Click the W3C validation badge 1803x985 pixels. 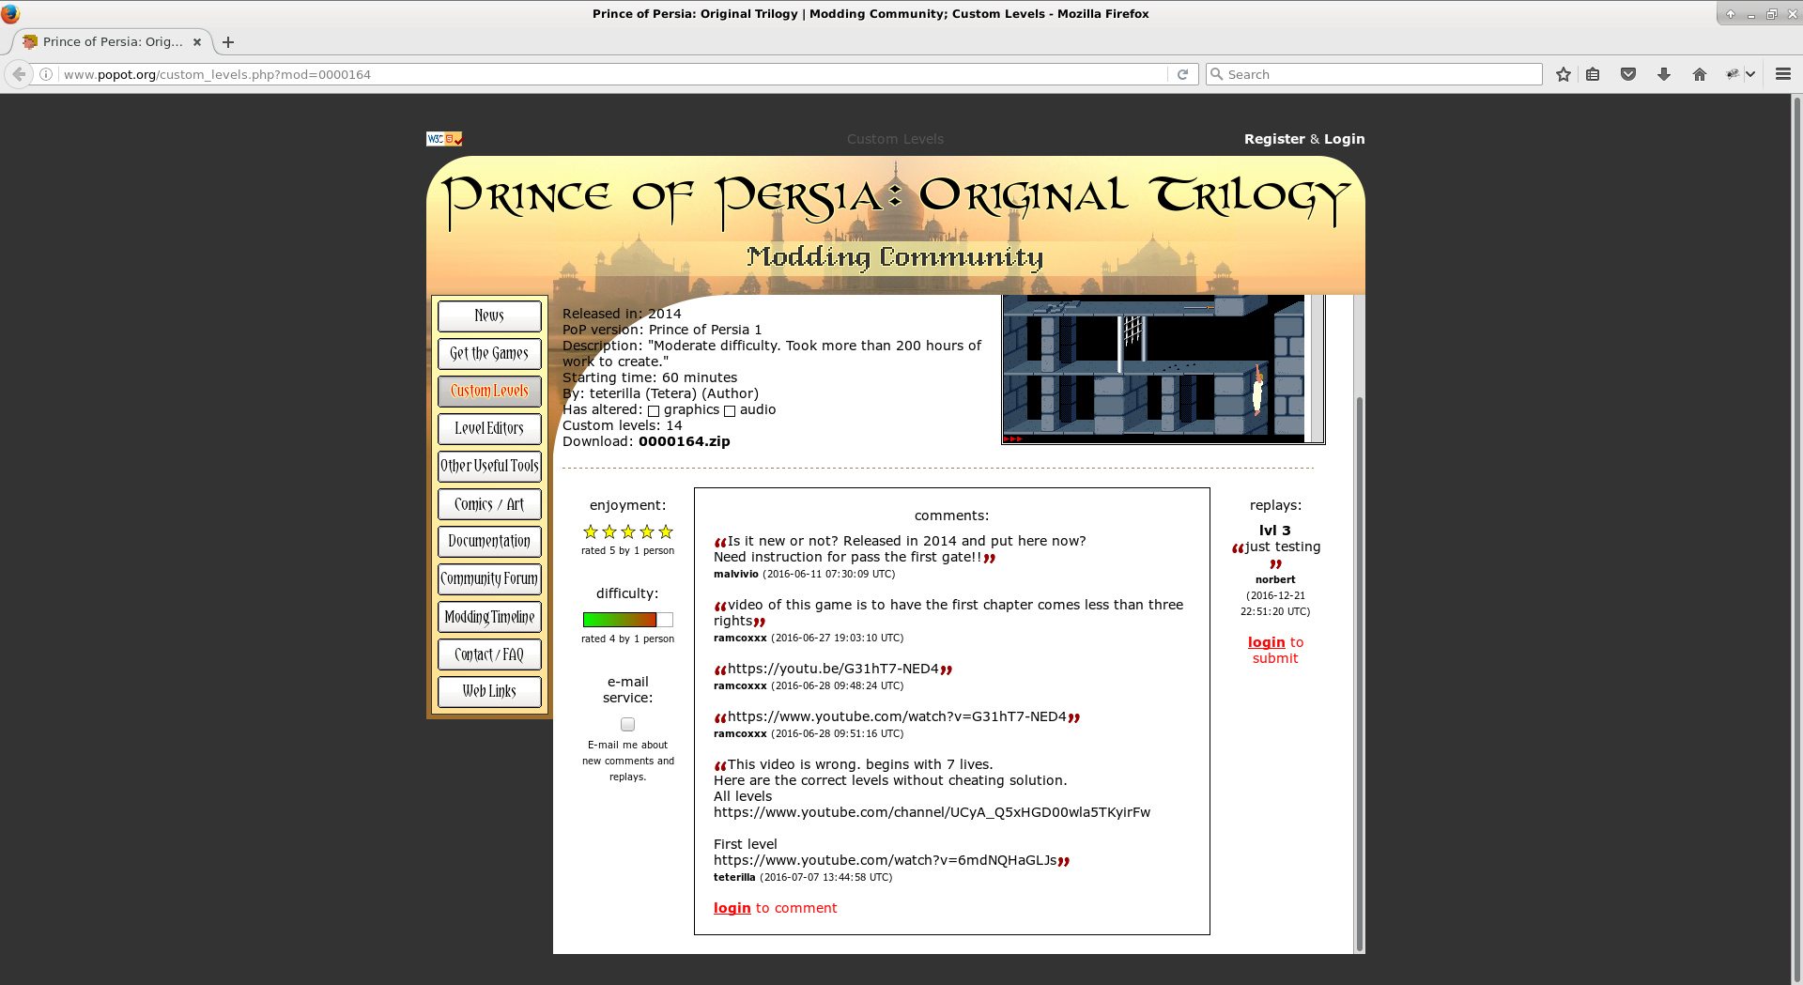point(444,139)
